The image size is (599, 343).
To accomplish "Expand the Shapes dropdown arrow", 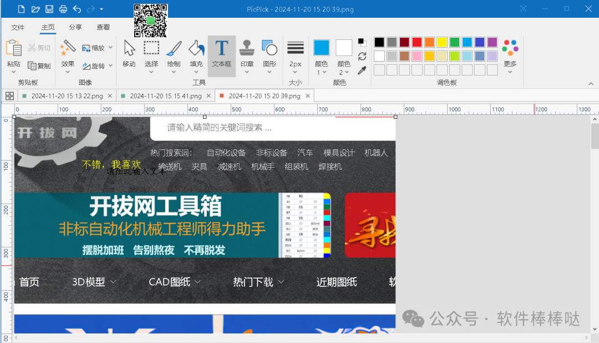I will [x=270, y=72].
